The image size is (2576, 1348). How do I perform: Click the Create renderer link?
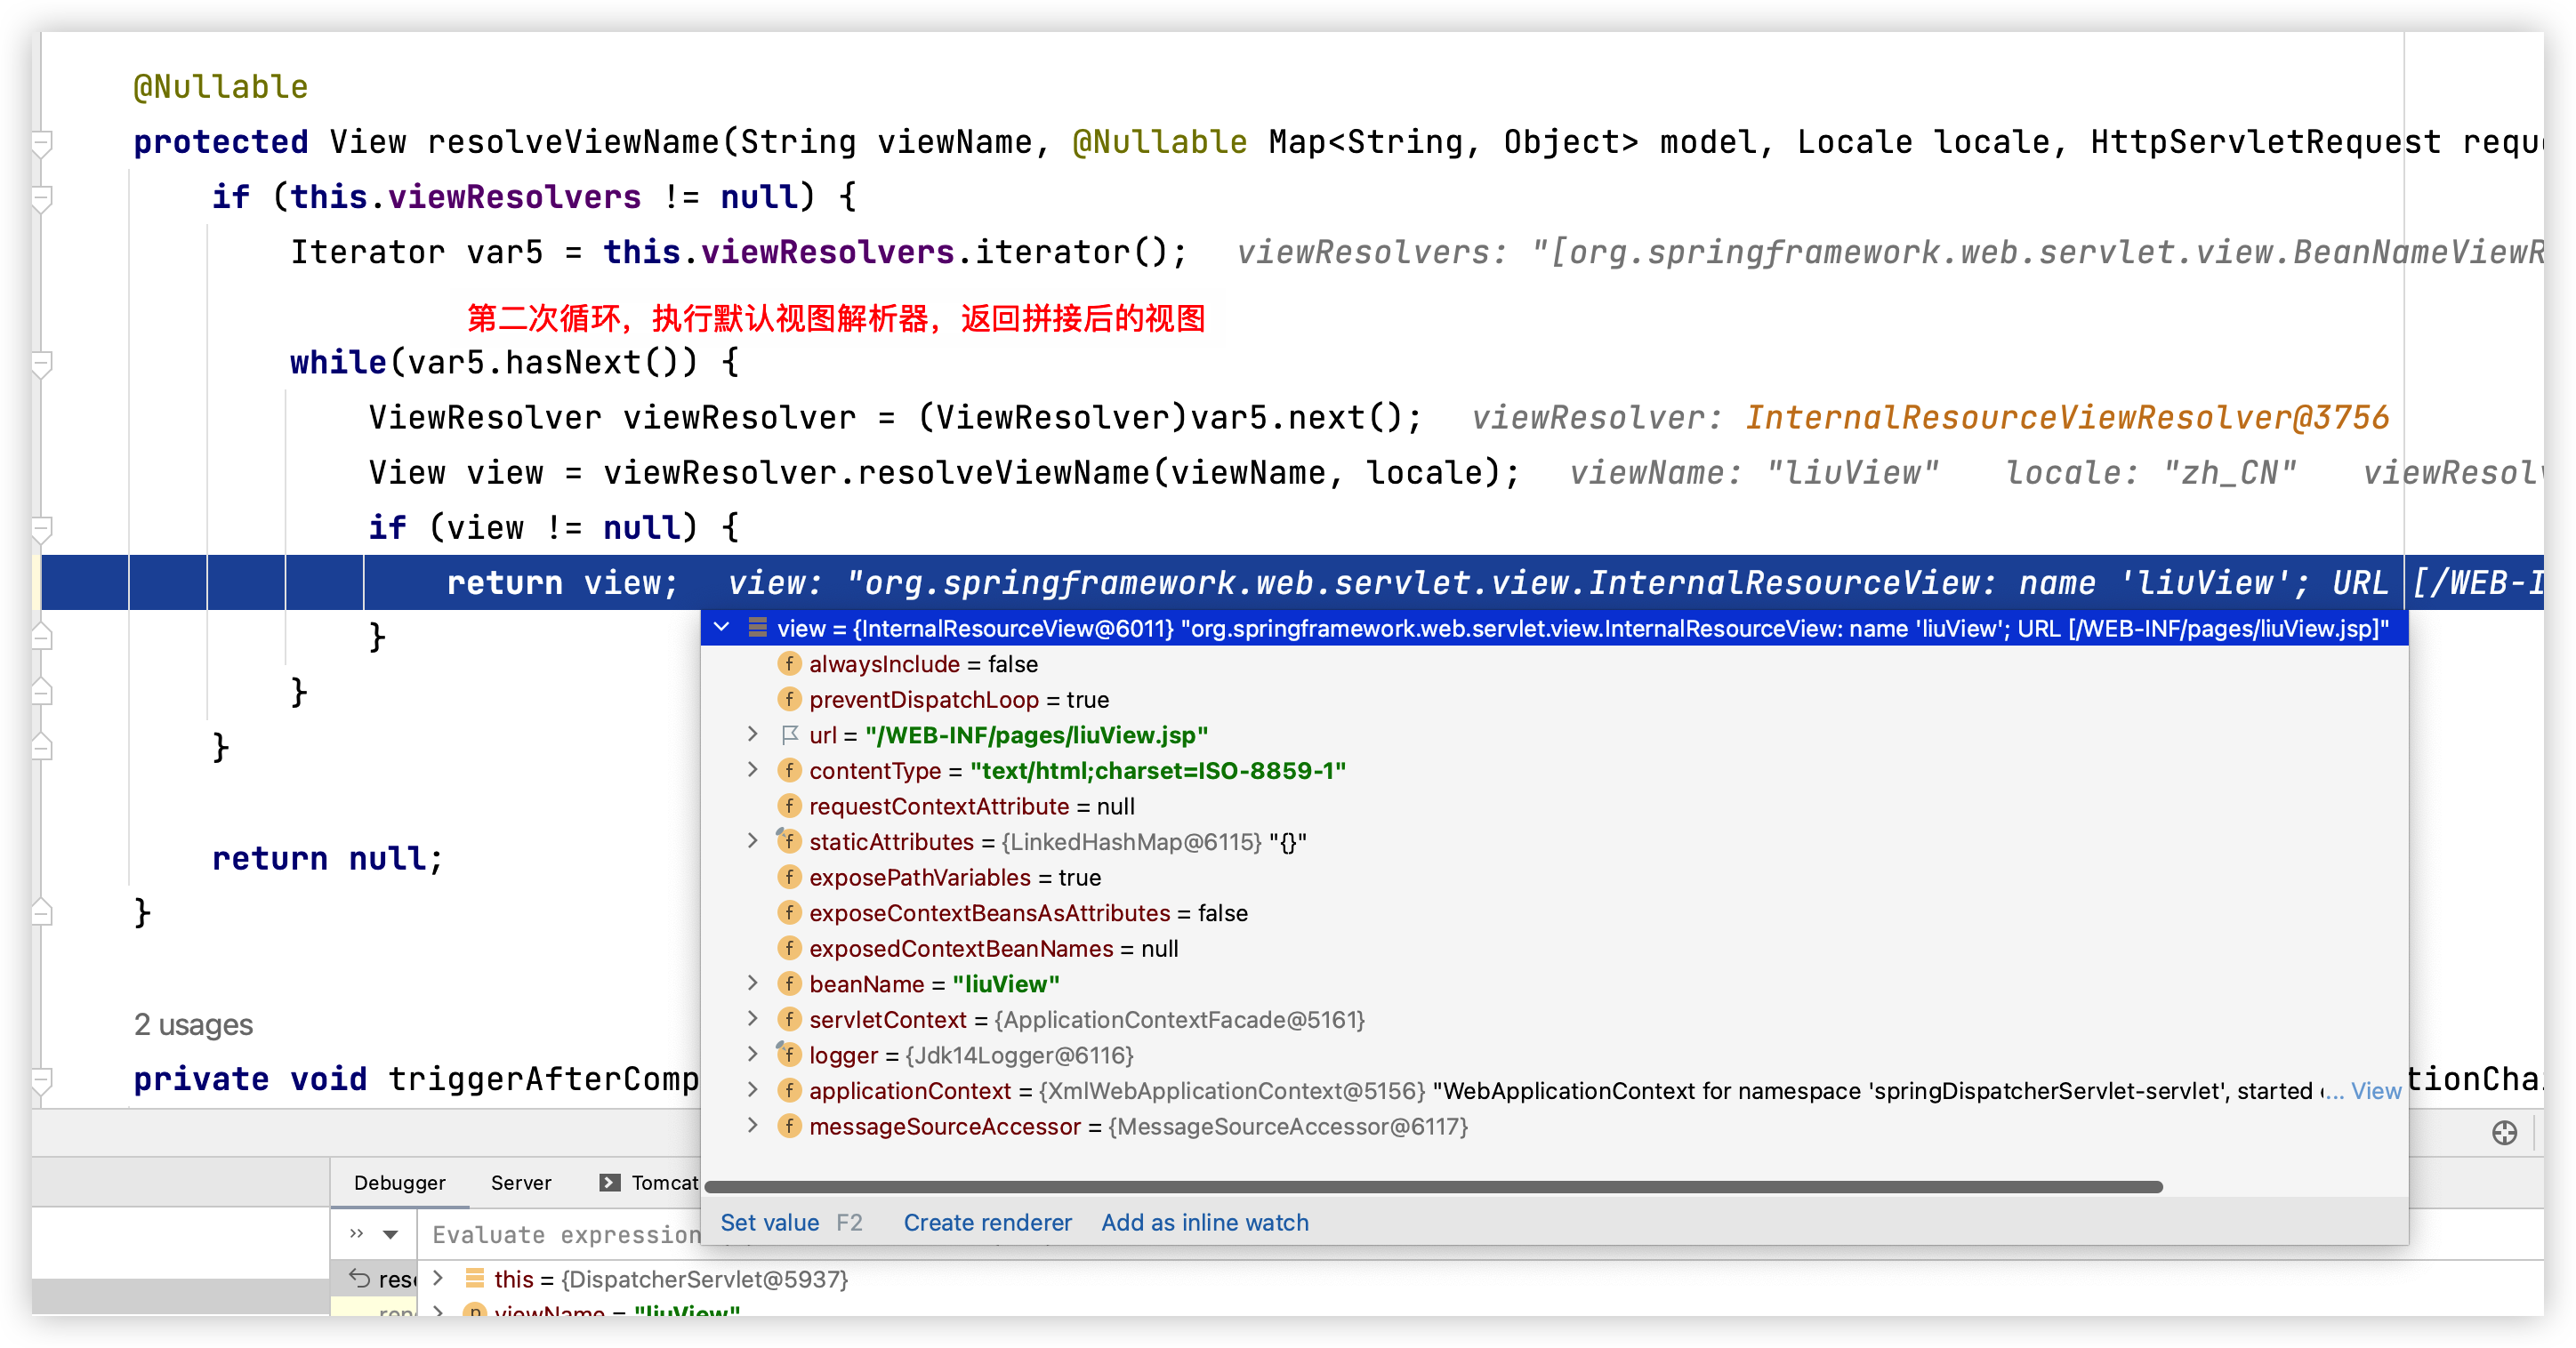click(x=987, y=1222)
